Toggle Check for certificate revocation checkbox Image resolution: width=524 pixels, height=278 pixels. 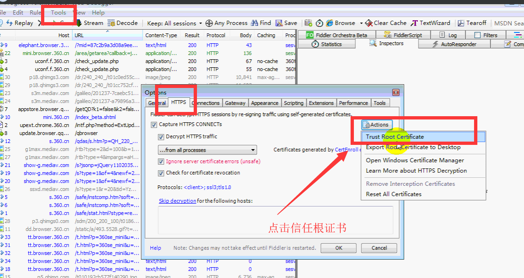coord(161,173)
